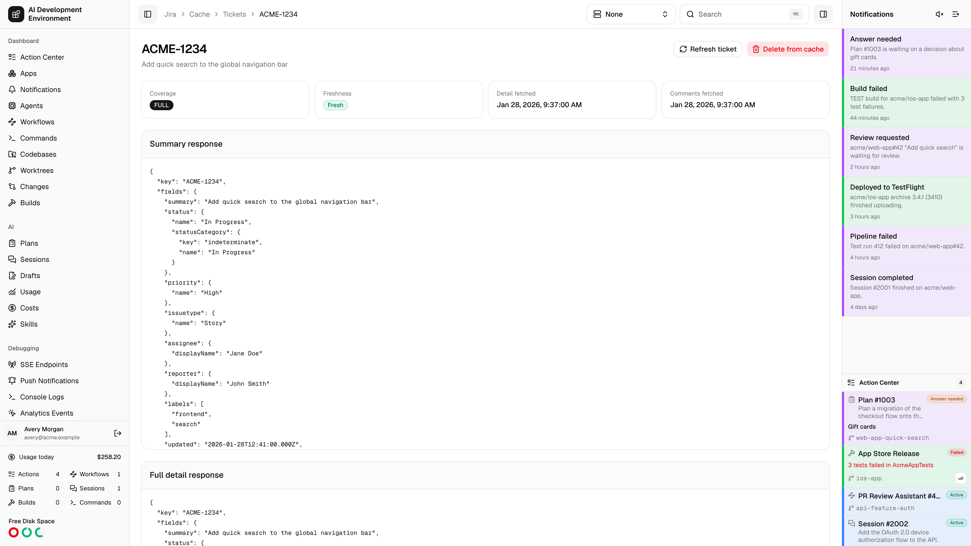Click the Refresh ticket button
This screenshot has height=546, width=971.
(708, 49)
